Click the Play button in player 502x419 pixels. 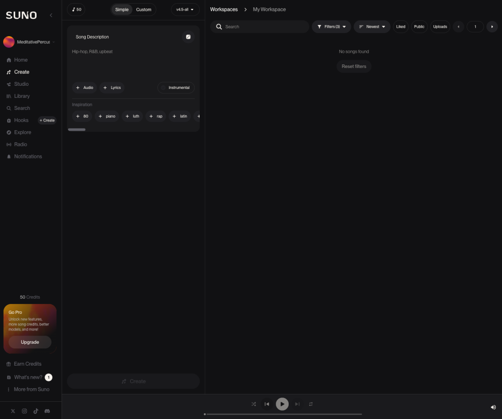(282, 404)
